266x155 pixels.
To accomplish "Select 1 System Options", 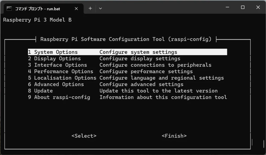I will tap(53, 52).
